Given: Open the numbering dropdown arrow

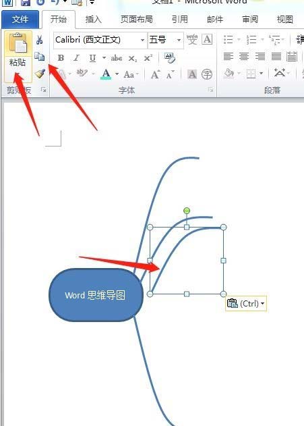Looking at the screenshot, I should pos(262,40).
